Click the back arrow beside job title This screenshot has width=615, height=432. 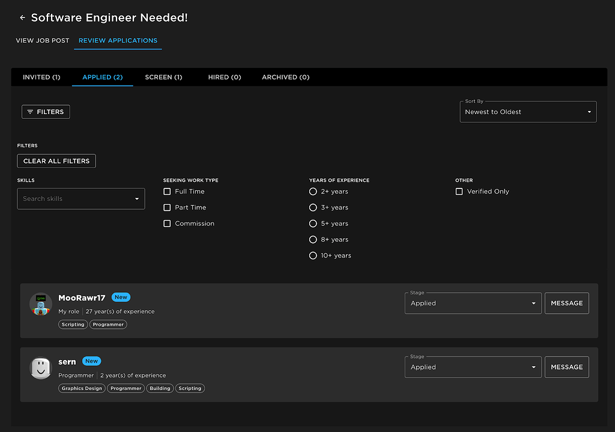(x=22, y=18)
